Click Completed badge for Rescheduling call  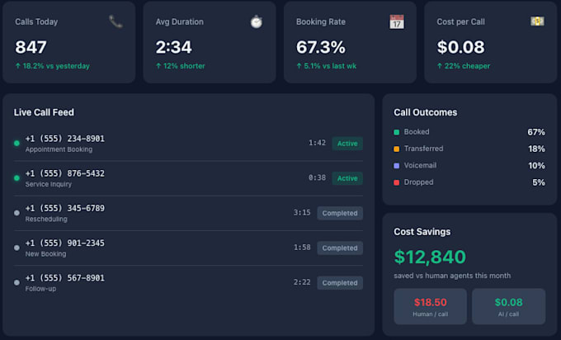(340, 213)
